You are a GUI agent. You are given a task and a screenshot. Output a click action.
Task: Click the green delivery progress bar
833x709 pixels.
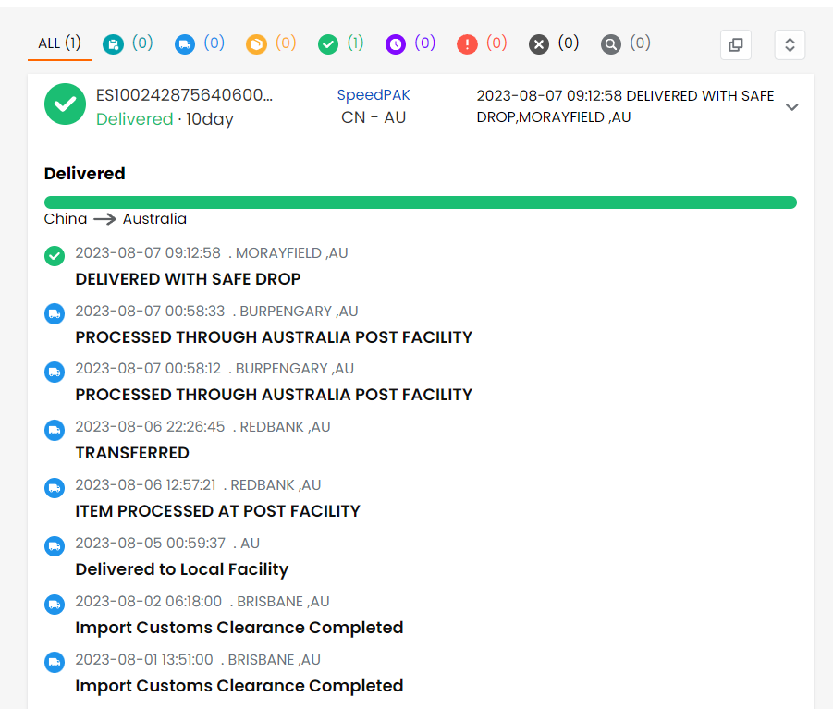(420, 202)
